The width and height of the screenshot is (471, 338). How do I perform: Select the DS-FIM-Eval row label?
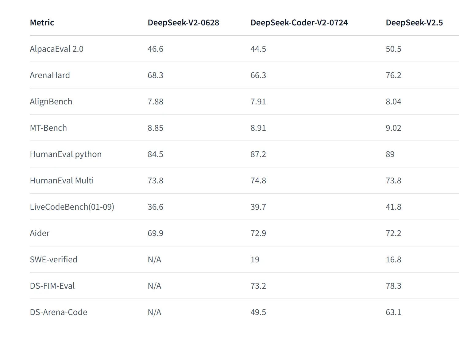pos(52,286)
